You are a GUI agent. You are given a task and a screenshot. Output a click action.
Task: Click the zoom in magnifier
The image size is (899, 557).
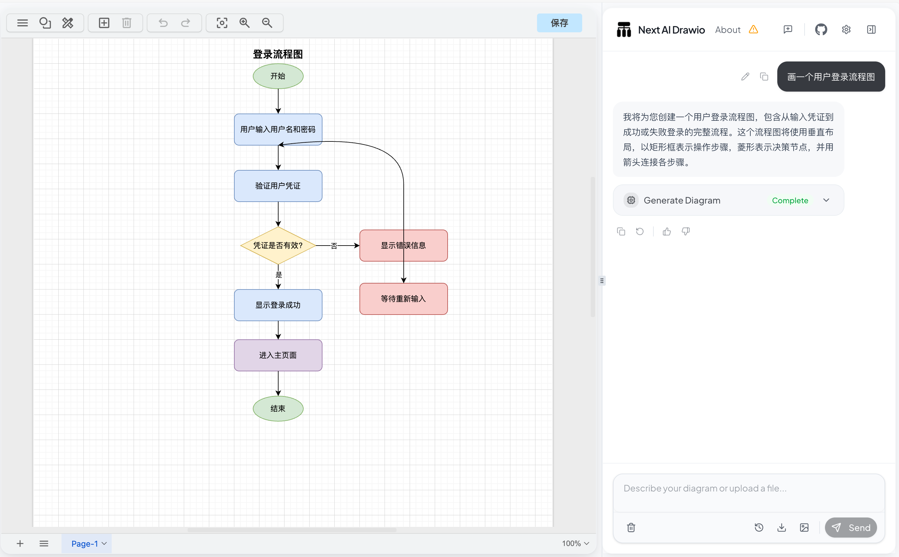tap(244, 23)
